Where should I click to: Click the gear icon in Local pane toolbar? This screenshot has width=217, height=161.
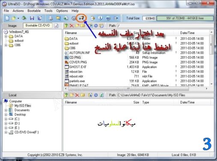point(96,95)
